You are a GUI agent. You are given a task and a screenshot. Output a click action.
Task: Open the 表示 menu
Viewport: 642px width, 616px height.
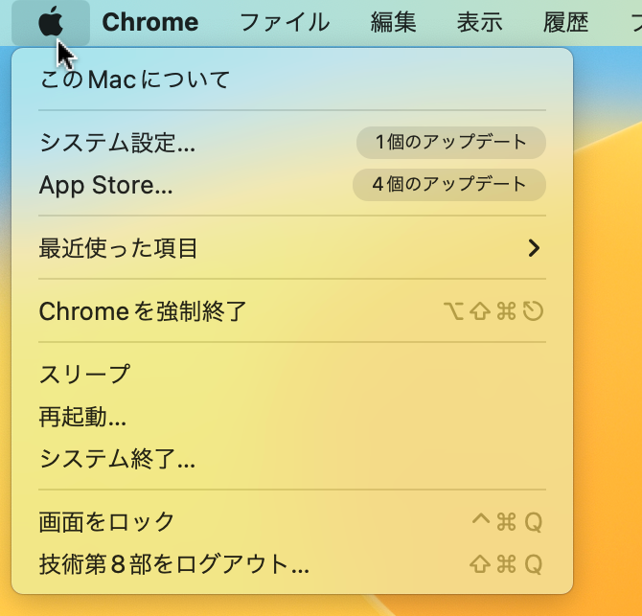480,22
